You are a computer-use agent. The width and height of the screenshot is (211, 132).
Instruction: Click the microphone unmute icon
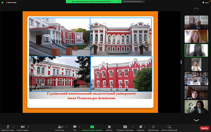coord(8,127)
